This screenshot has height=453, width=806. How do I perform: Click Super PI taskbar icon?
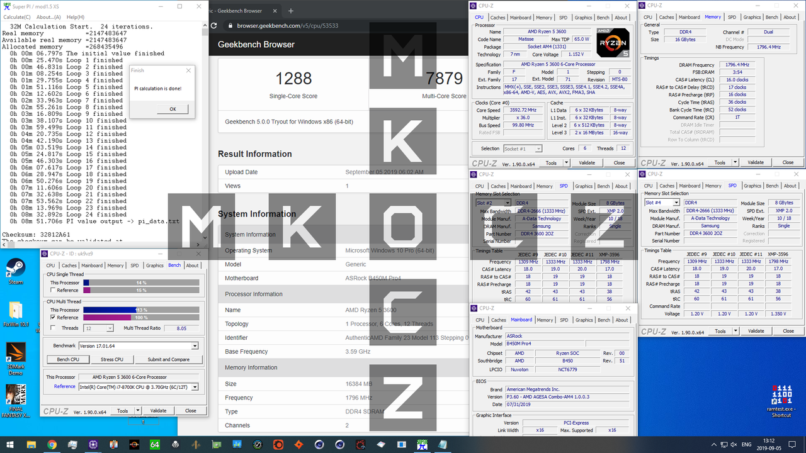(x=422, y=444)
